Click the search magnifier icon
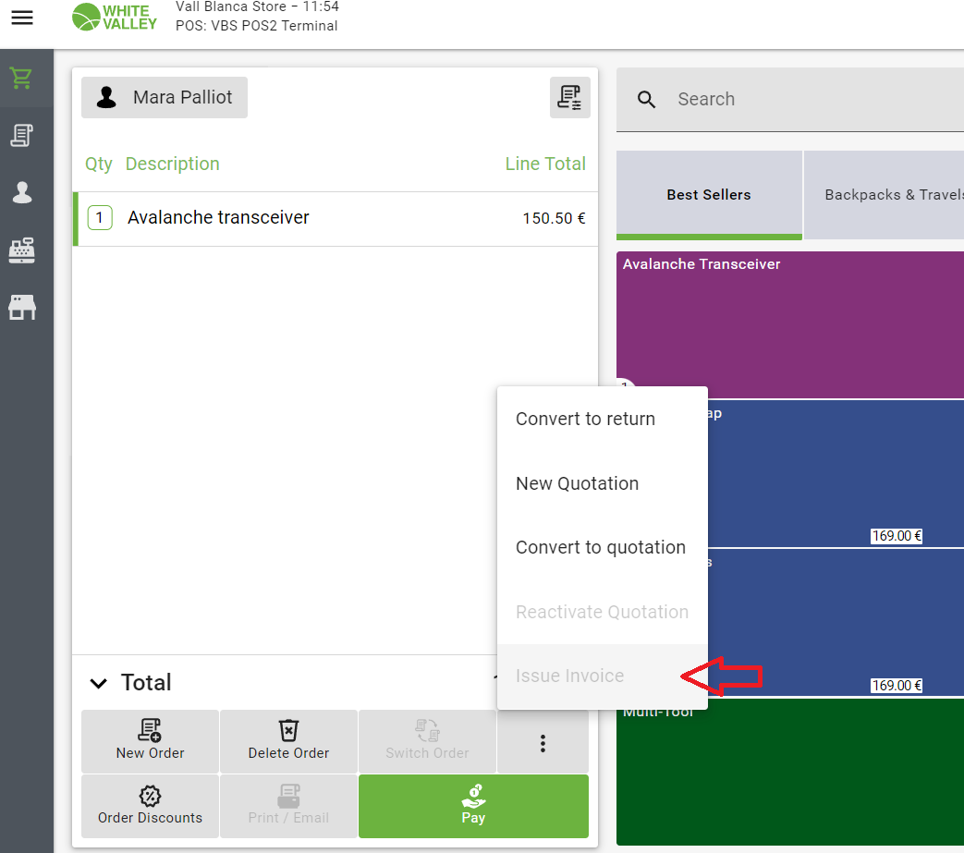964x853 pixels. click(x=646, y=99)
